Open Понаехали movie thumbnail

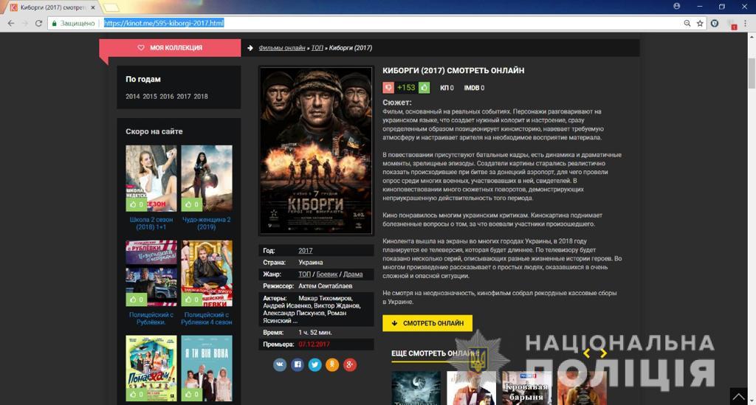pos(151,368)
